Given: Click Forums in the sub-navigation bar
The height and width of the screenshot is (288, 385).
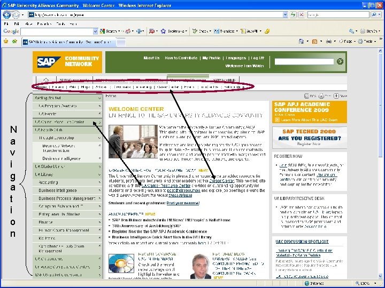Looking at the screenshot, I should 58,87.
